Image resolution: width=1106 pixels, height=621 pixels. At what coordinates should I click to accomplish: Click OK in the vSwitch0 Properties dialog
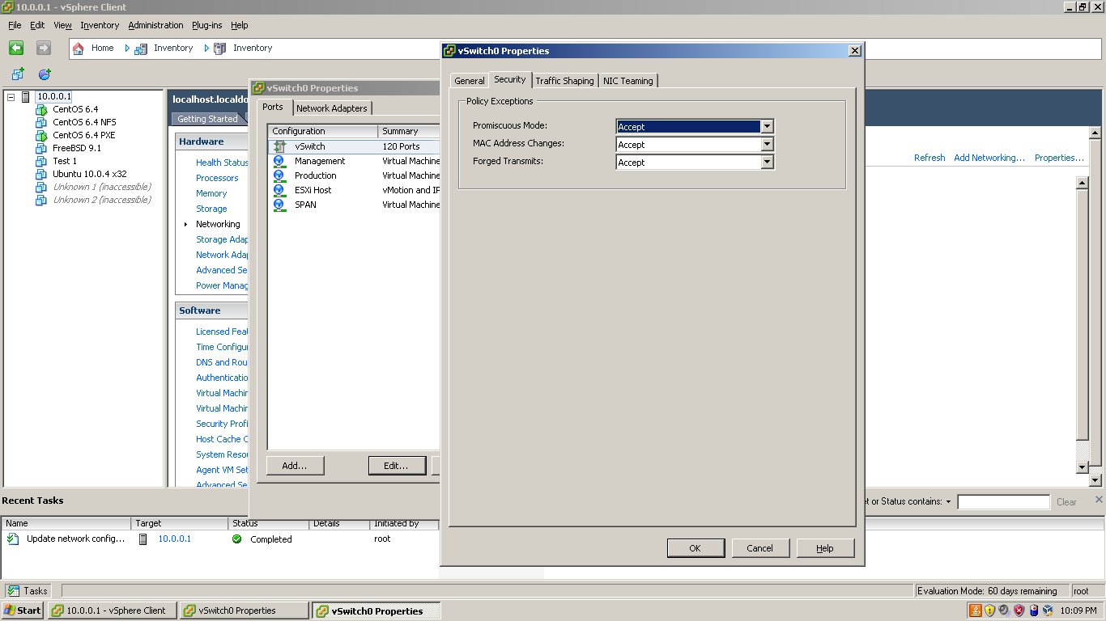(x=695, y=547)
